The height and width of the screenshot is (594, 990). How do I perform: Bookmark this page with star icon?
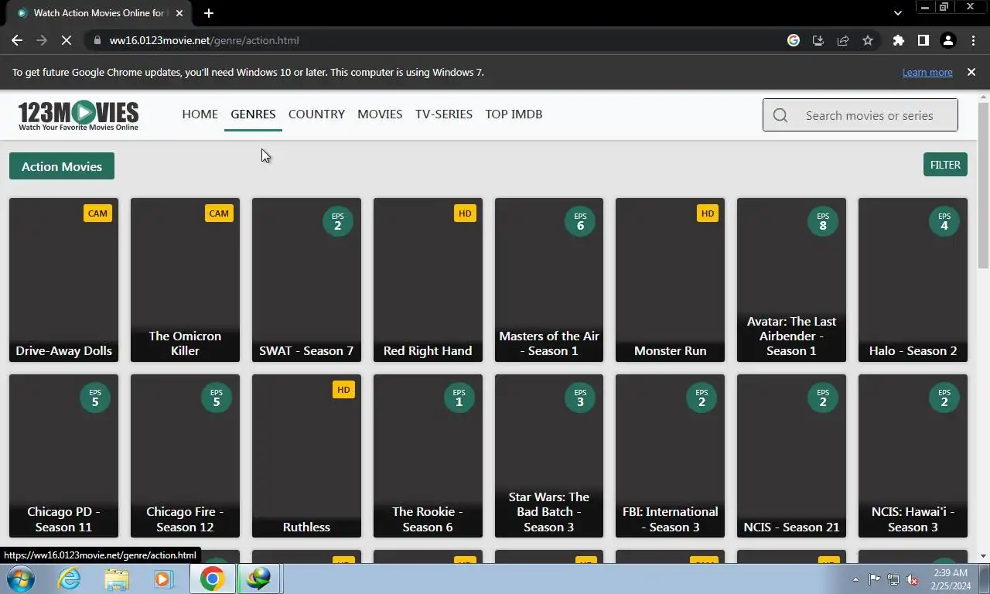click(868, 40)
